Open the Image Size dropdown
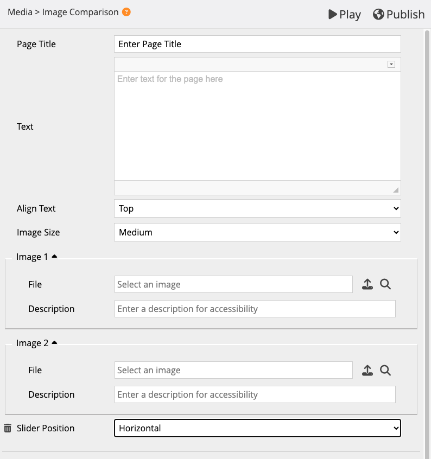Screen dimensions: 431x459 coord(257,232)
